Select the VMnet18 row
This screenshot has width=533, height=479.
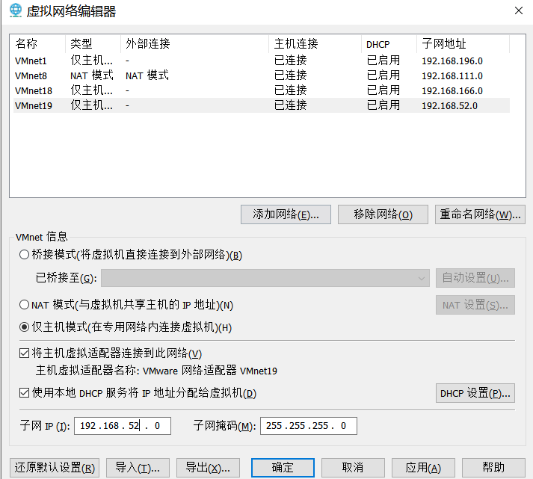click(x=262, y=90)
